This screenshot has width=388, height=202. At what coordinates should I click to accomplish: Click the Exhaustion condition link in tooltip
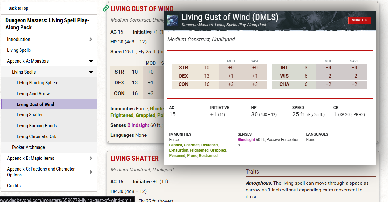[x=179, y=150]
